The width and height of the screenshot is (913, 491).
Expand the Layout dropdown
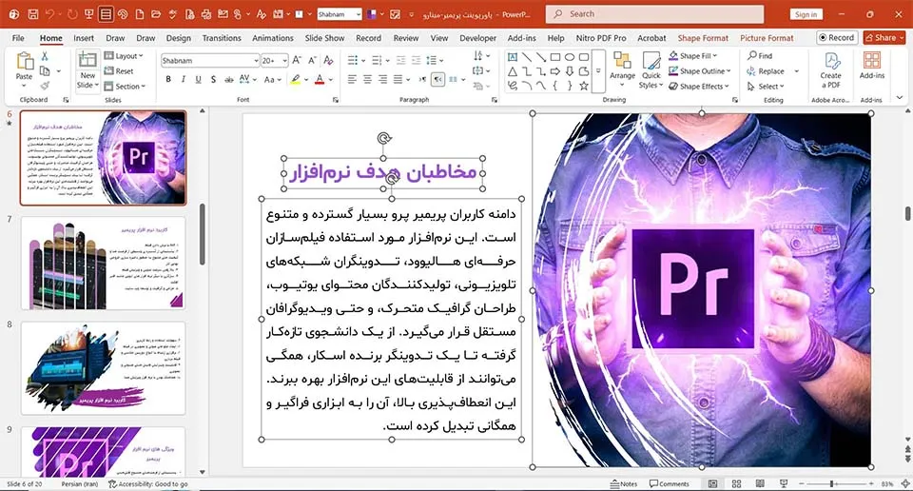click(124, 56)
